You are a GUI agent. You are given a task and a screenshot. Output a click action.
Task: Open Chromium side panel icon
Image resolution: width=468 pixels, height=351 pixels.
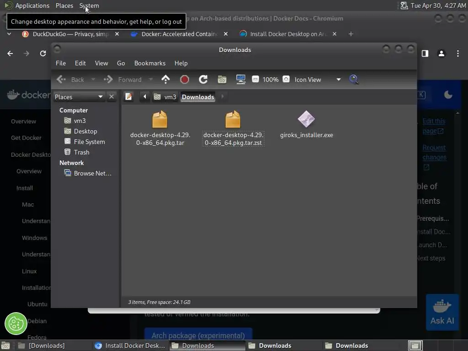tap(425, 53)
